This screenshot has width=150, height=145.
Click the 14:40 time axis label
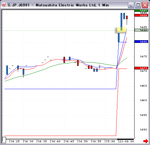[56, 141]
